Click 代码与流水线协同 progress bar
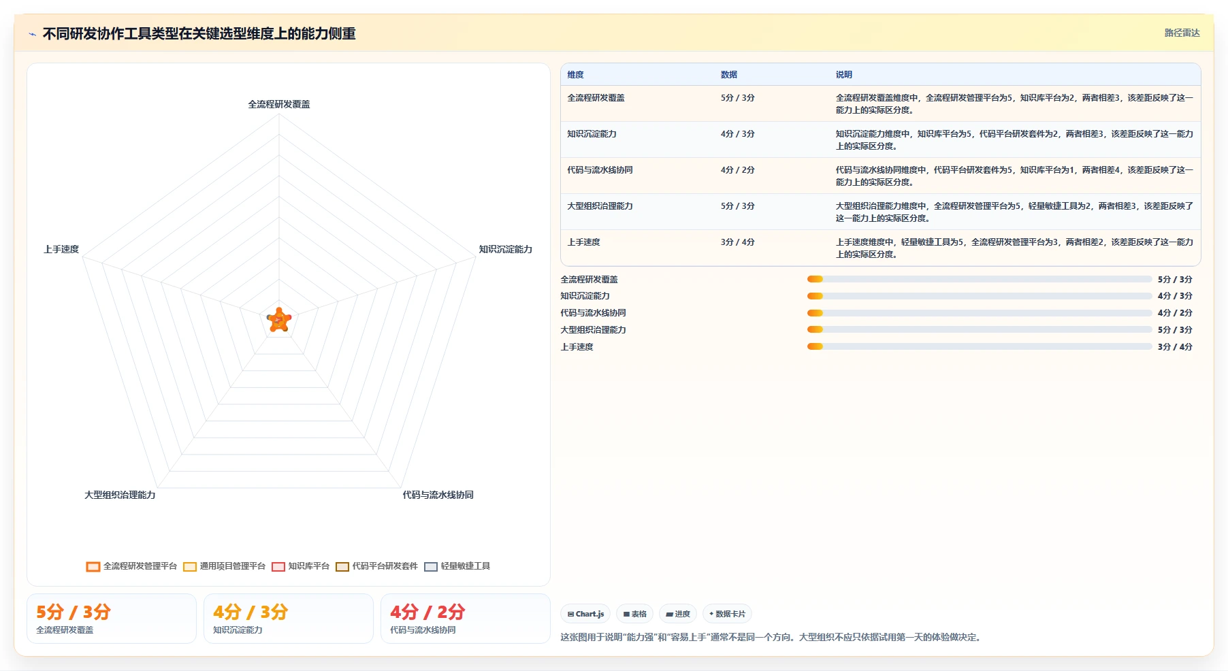Viewport: 1228px width, 671px height. coord(979,313)
